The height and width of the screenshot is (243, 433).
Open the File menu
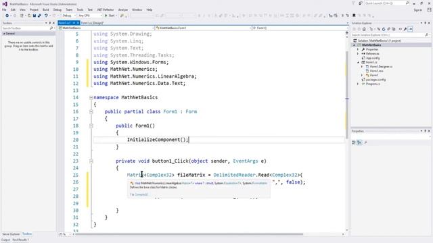click(x=4, y=9)
